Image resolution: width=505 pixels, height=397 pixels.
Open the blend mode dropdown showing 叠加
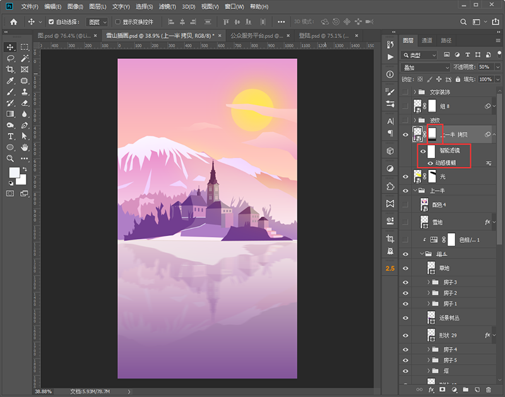[x=426, y=67]
